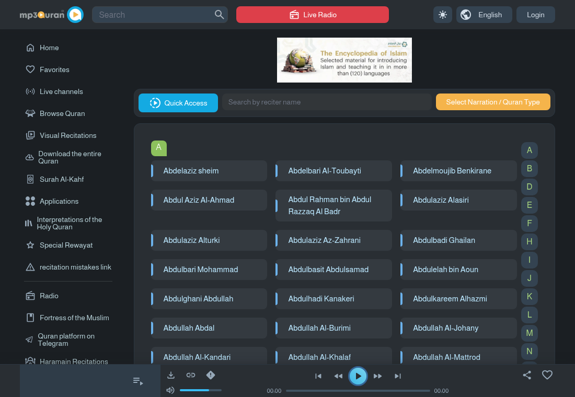The height and width of the screenshot is (397, 575).
Task: Adjust the volume slider
Action: coord(201,390)
